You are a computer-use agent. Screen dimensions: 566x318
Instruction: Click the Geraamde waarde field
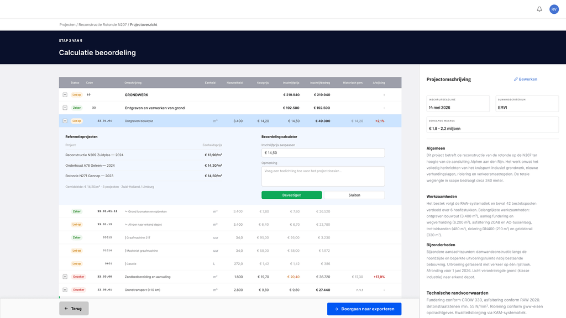(x=492, y=125)
